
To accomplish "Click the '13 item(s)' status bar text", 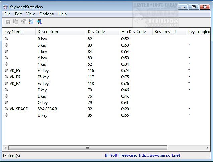I will click(x=11, y=156).
